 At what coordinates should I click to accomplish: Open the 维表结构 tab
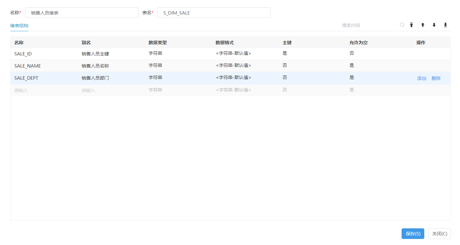coord(19,26)
